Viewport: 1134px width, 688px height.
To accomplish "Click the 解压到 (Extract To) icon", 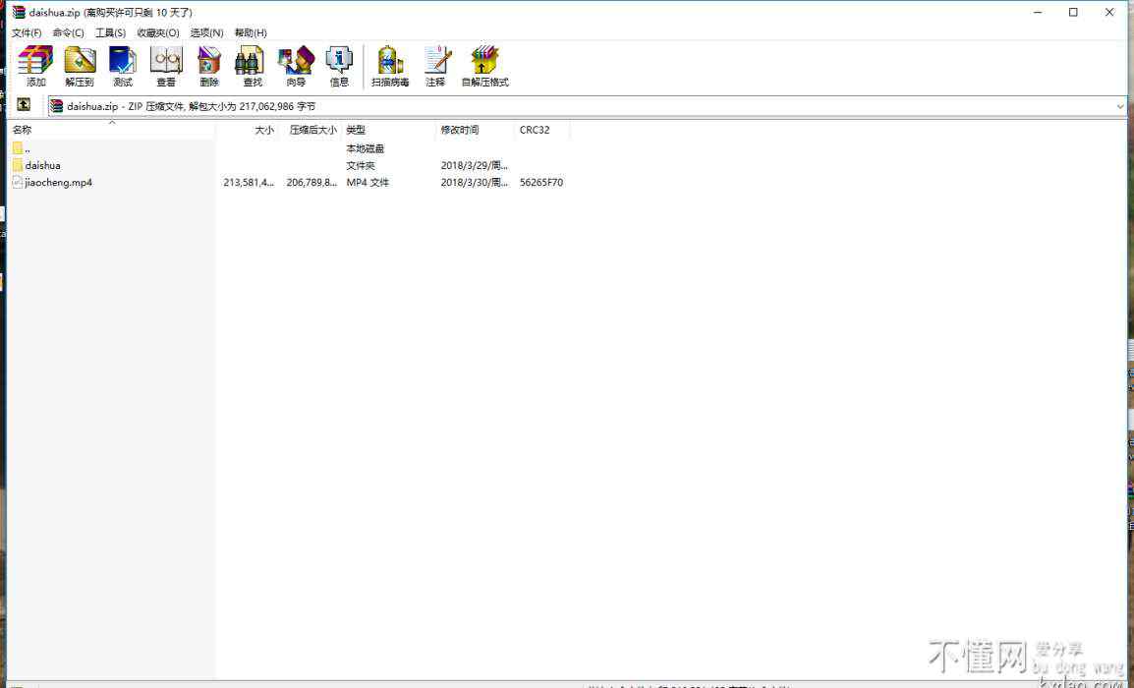I will pyautogui.click(x=80, y=66).
